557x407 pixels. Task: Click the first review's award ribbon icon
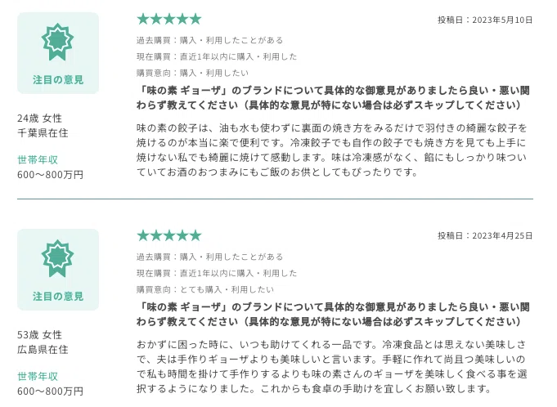(57, 42)
